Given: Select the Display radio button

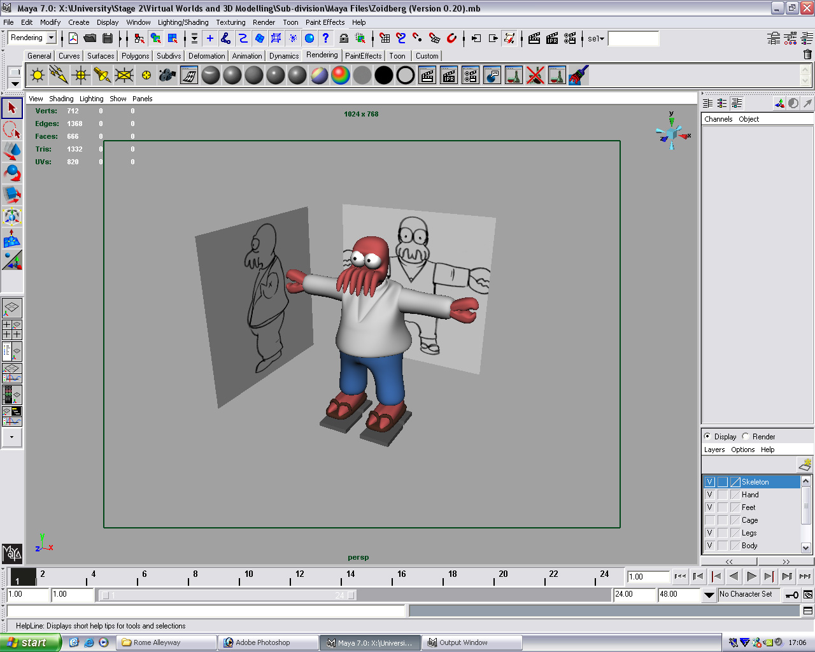Looking at the screenshot, I should (707, 437).
